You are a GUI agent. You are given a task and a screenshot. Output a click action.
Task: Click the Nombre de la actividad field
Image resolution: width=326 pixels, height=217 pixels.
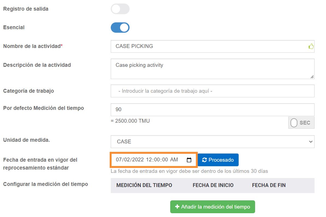(x=209, y=46)
